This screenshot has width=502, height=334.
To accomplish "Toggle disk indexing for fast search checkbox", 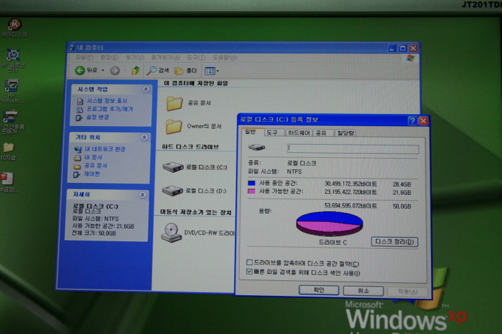I will (x=250, y=272).
